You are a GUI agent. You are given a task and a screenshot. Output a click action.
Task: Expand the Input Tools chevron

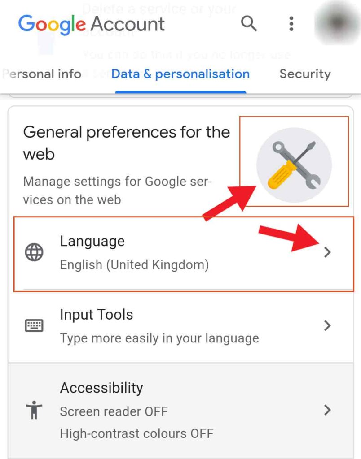328,325
